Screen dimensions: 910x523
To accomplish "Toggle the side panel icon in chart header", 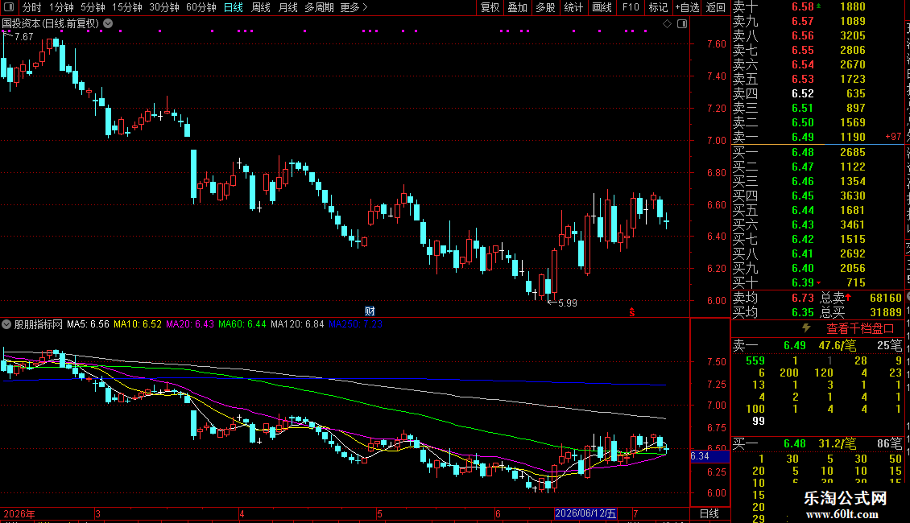I will point(682,24).
